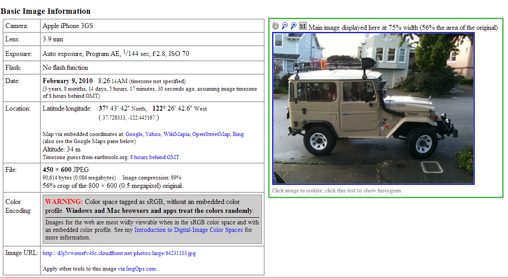Open the Bing map link

[x=238, y=134]
